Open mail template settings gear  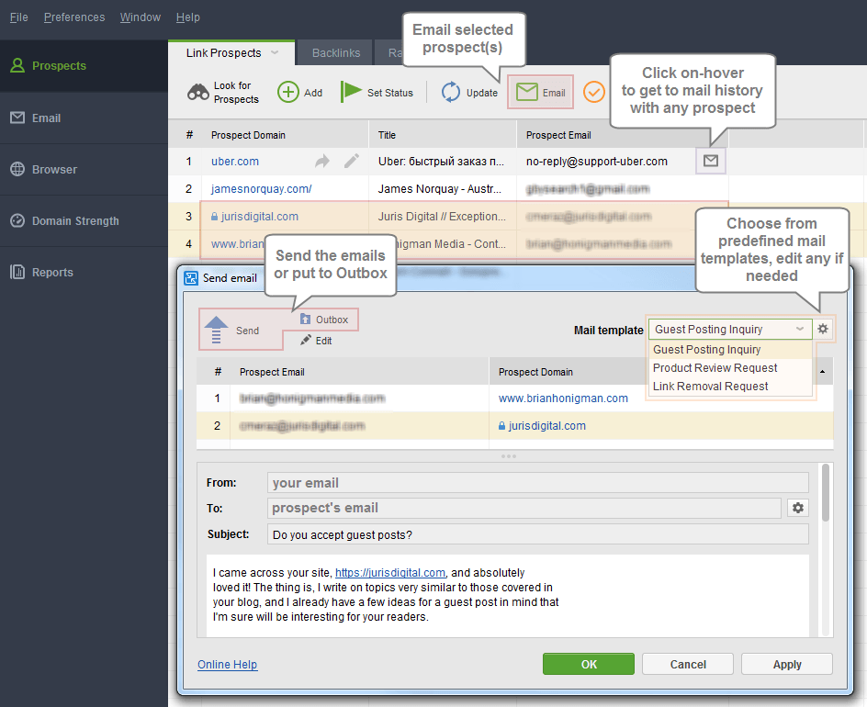point(823,329)
